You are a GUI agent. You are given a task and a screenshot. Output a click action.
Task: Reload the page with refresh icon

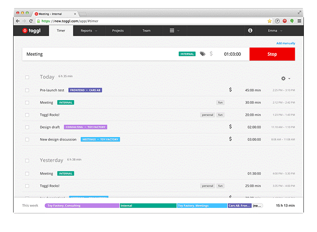[x=31, y=21]
